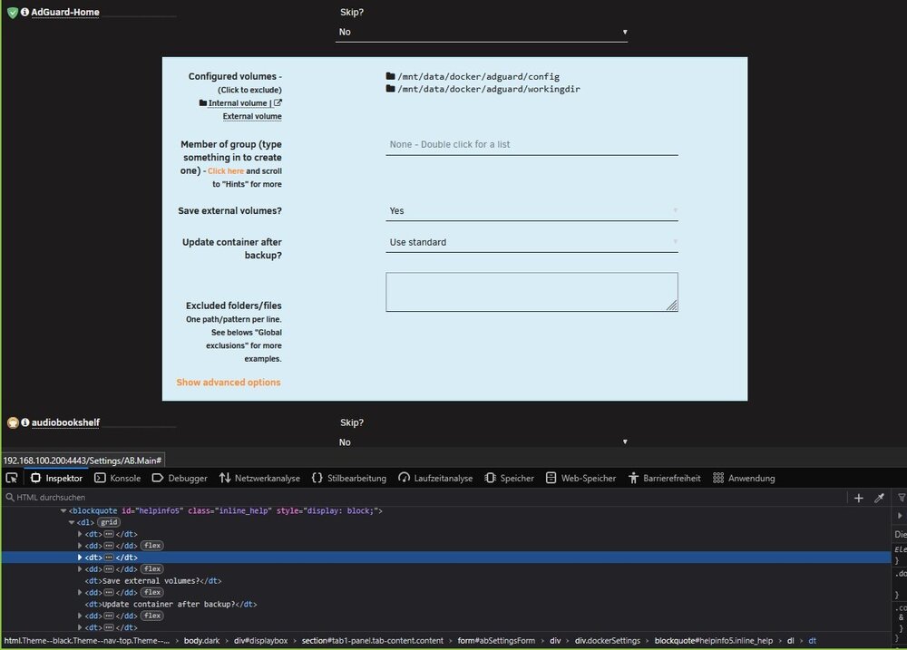Screen dimensions: 907x650
Task: Expand the dd node below 'Update container after backup?'
Action: click(x=80, y=616)
